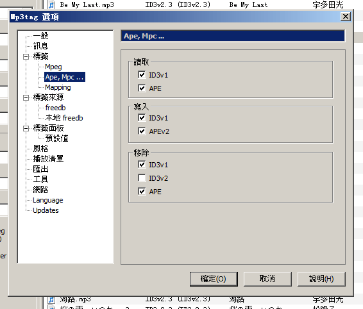The width and height of the screenshot is (363, 309).
Task: Select 海路.mp3 filename in file list
Action: [x=75, y=299]
